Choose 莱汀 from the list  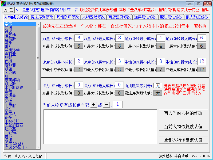pyautogui.click(x=20, y=47)
